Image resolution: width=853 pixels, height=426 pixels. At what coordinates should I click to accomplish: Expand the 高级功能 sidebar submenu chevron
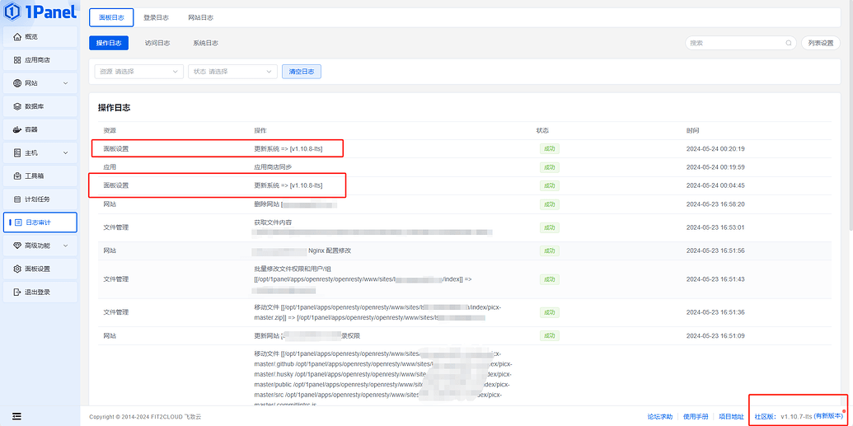point(65,246)
